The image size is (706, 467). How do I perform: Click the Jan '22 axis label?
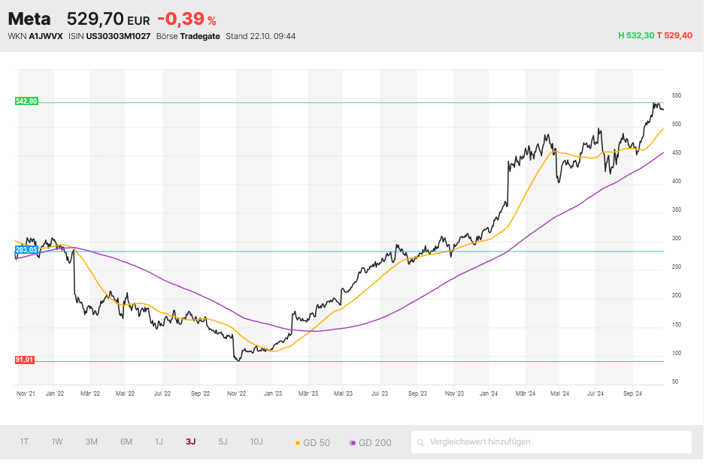[x=55, y=393]
